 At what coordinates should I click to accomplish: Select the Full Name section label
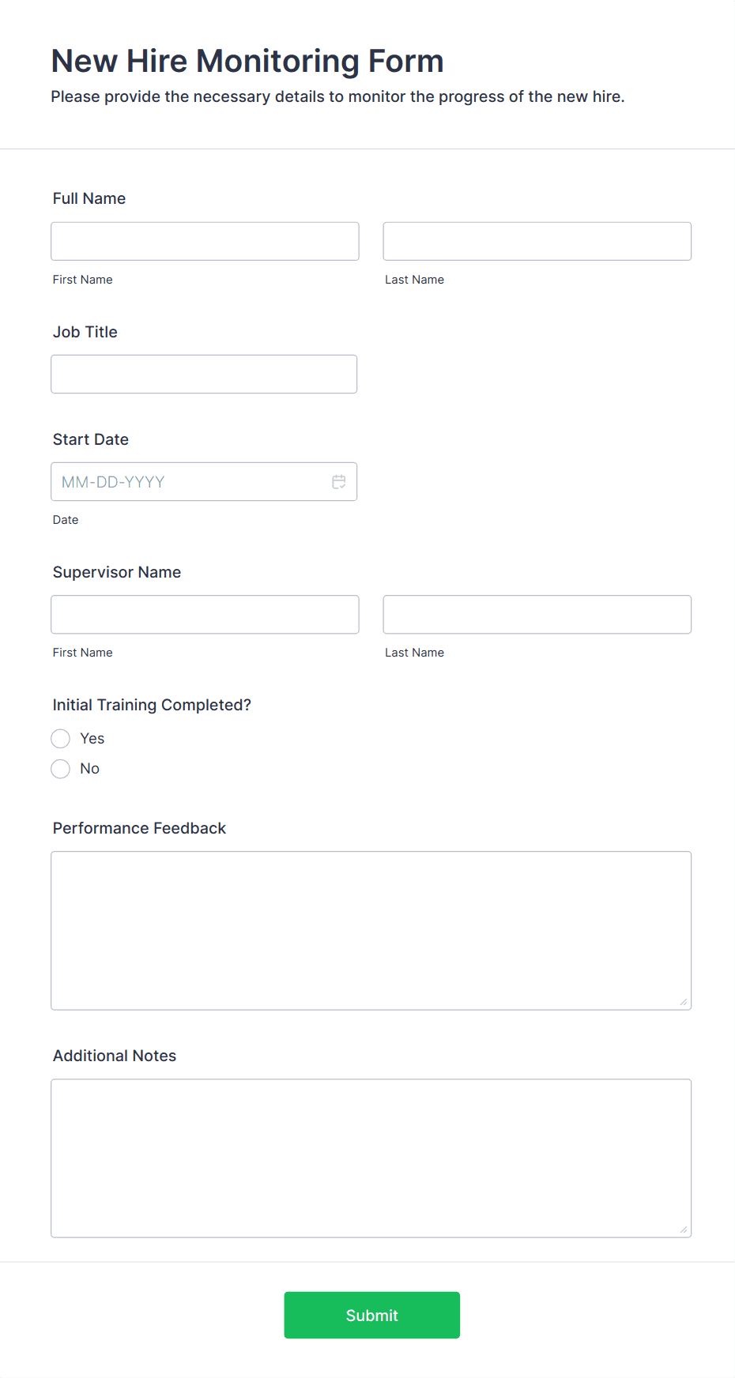pos(89,198)
